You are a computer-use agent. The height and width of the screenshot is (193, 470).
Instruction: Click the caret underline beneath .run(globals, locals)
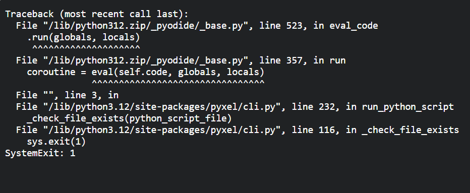coord(86,48)
